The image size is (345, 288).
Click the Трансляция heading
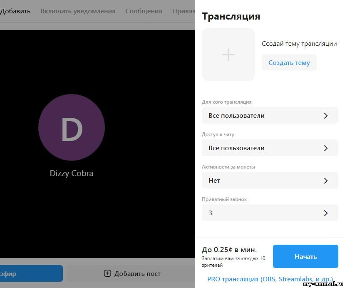click(x=231, y=16)
